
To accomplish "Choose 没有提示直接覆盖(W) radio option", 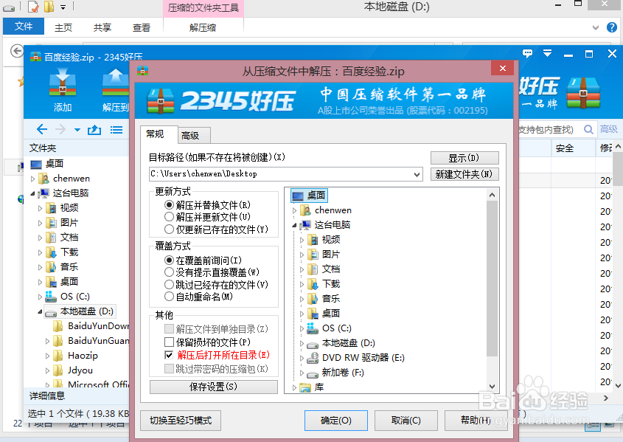I will [170, 272].
